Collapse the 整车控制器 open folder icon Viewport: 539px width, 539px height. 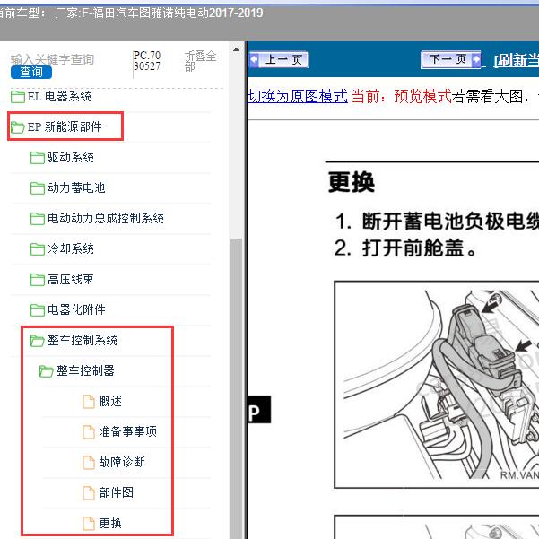46,371
